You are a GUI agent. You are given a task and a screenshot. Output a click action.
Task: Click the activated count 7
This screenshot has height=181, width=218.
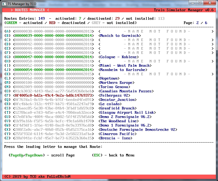(80, 18)
